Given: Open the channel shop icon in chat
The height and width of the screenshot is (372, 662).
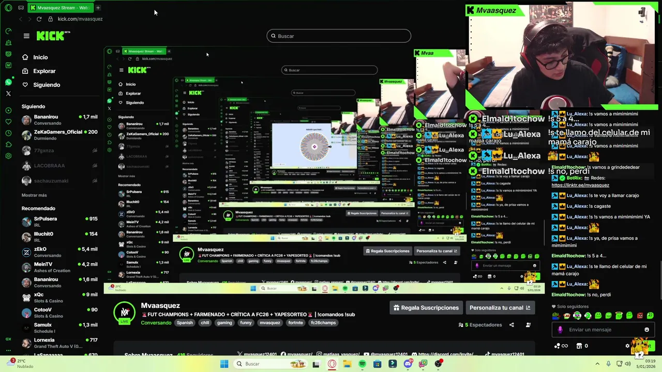Looking at the screenshot, I should click(579, 346).
